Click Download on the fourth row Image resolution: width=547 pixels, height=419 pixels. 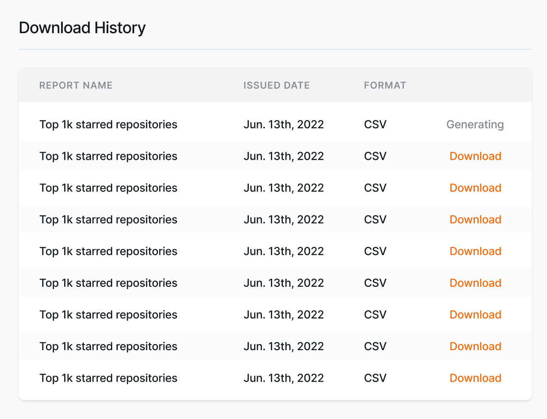pos(475,219)
